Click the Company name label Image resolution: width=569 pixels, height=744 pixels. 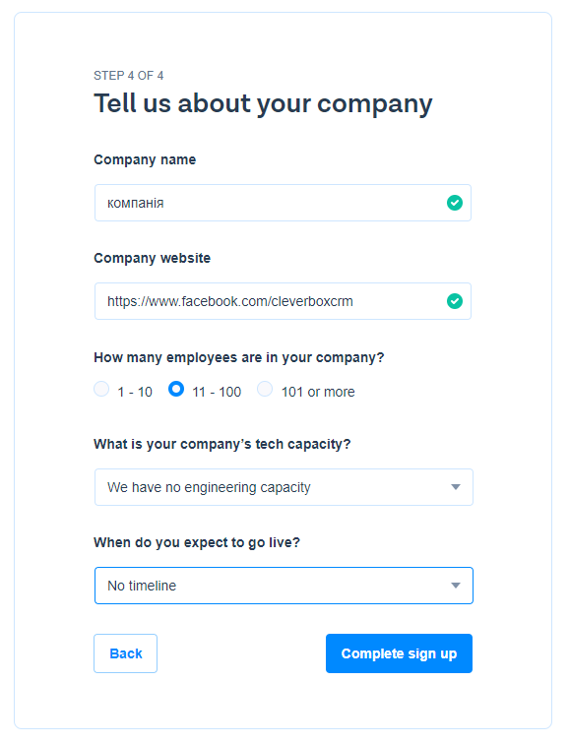(145, 159)
